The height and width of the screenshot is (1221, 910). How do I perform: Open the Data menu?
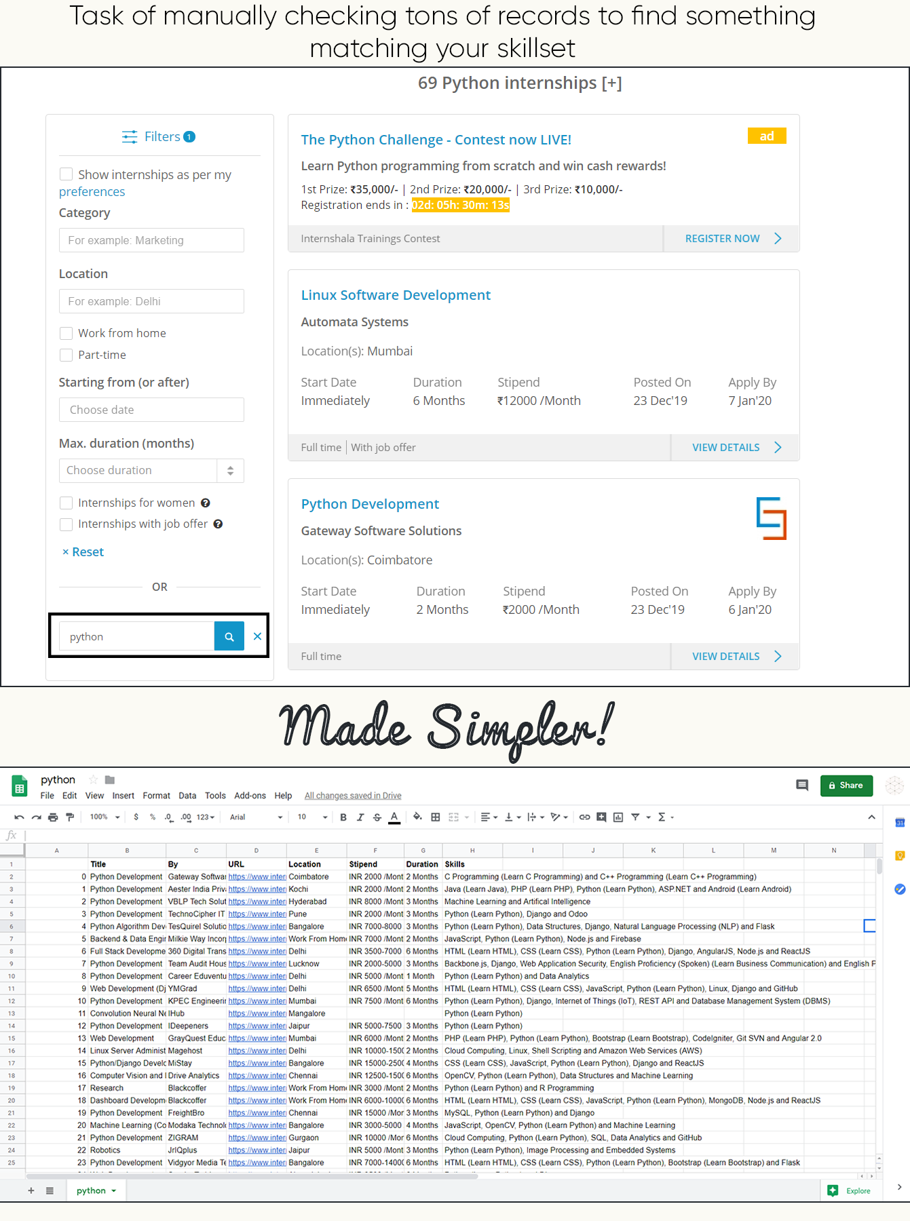[187, 796]
